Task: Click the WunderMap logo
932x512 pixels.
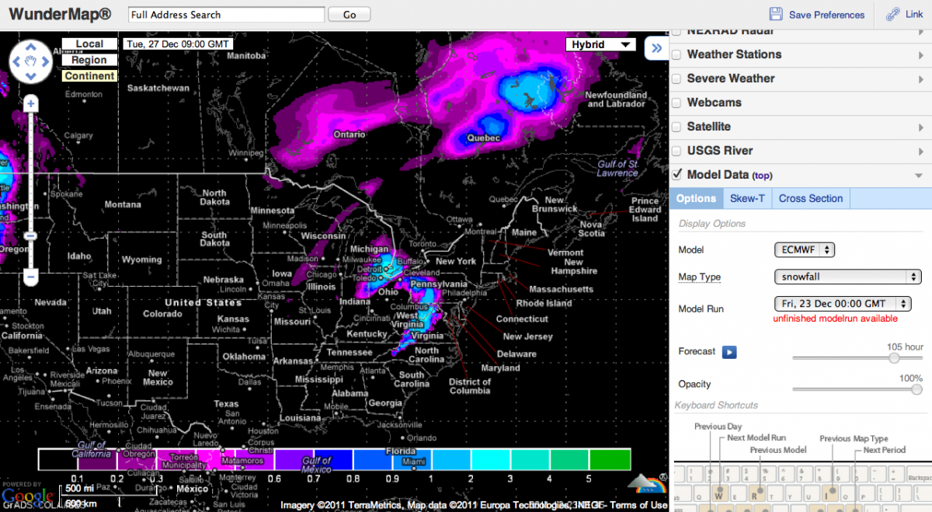Action: coord(59,14)
